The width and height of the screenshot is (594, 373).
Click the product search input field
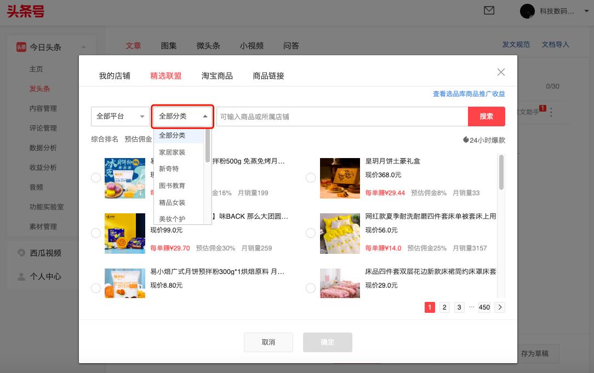click(x=340, y=116)
